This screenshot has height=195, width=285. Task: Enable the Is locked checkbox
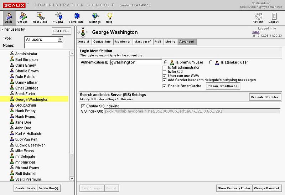coord(165,72)
